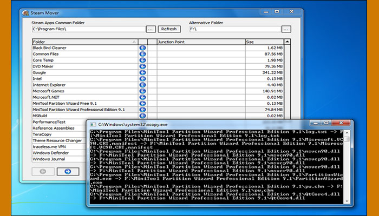Select the Black Bird Cleaner folder
The height and width of the screenshot is (216, 379).
(x=49, y=48)
